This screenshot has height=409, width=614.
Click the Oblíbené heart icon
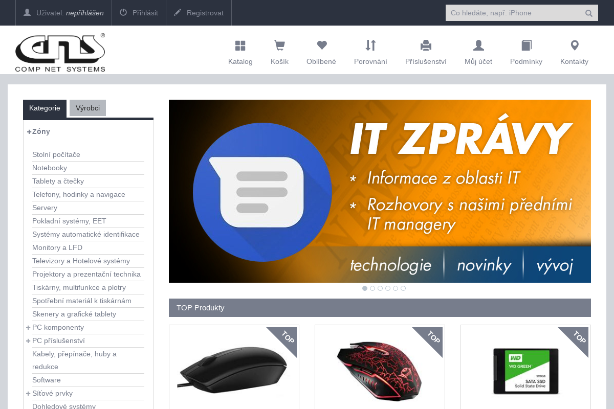pos(321,46)
